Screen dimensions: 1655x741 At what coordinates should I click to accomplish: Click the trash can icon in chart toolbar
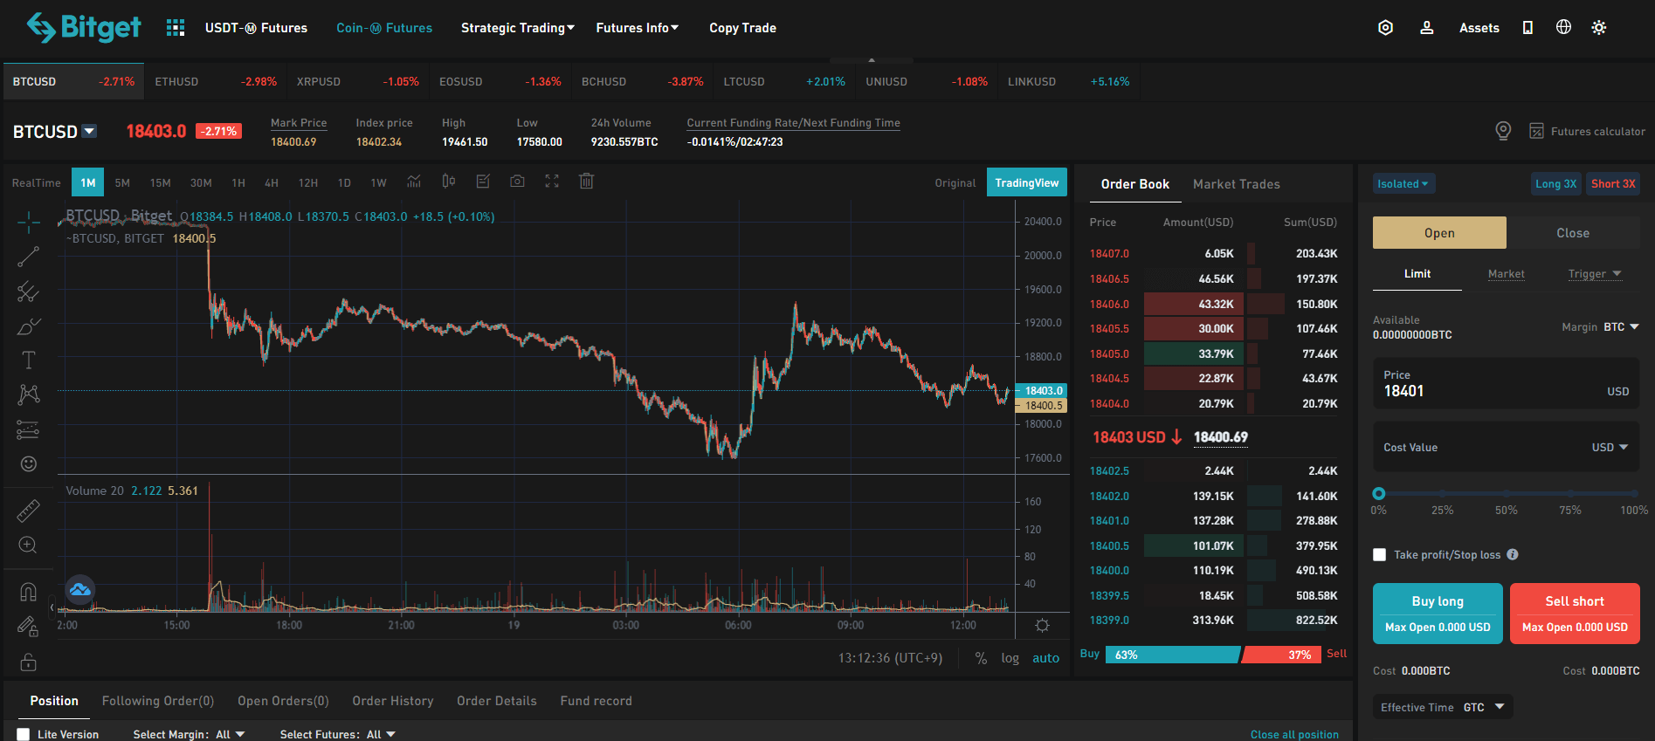click(587, 181)
